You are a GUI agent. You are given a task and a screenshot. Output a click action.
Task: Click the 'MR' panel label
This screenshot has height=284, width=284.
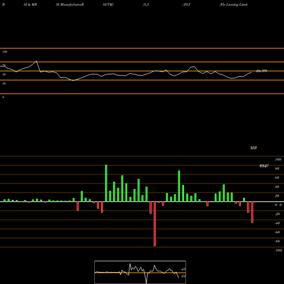click(x=253, y=148)
